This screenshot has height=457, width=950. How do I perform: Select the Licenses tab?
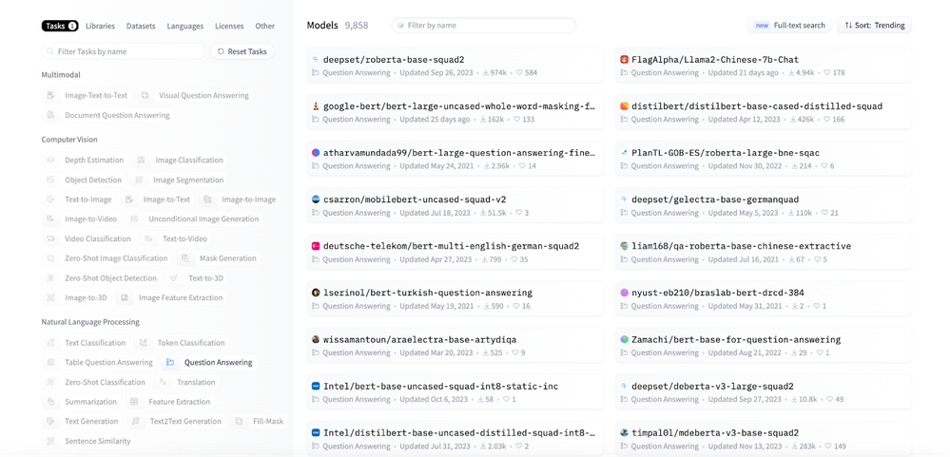pyautogui.click(x=229, y=27)
